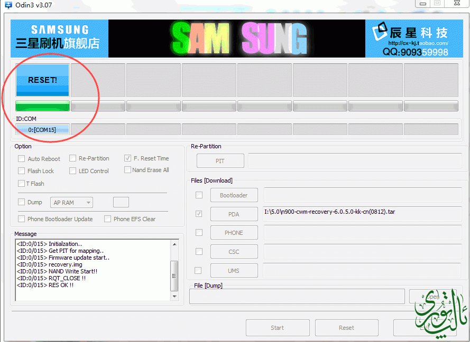Click the UMS file path field

[x=362, y=270]
